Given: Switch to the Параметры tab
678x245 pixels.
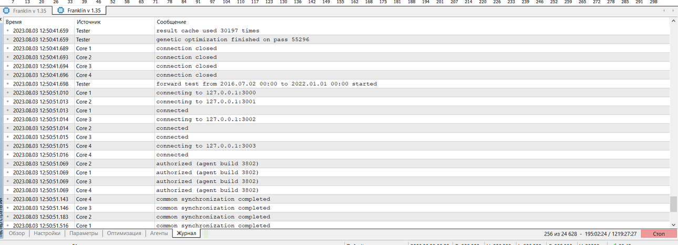Looking at the screenshot, I should coord(84,233).
